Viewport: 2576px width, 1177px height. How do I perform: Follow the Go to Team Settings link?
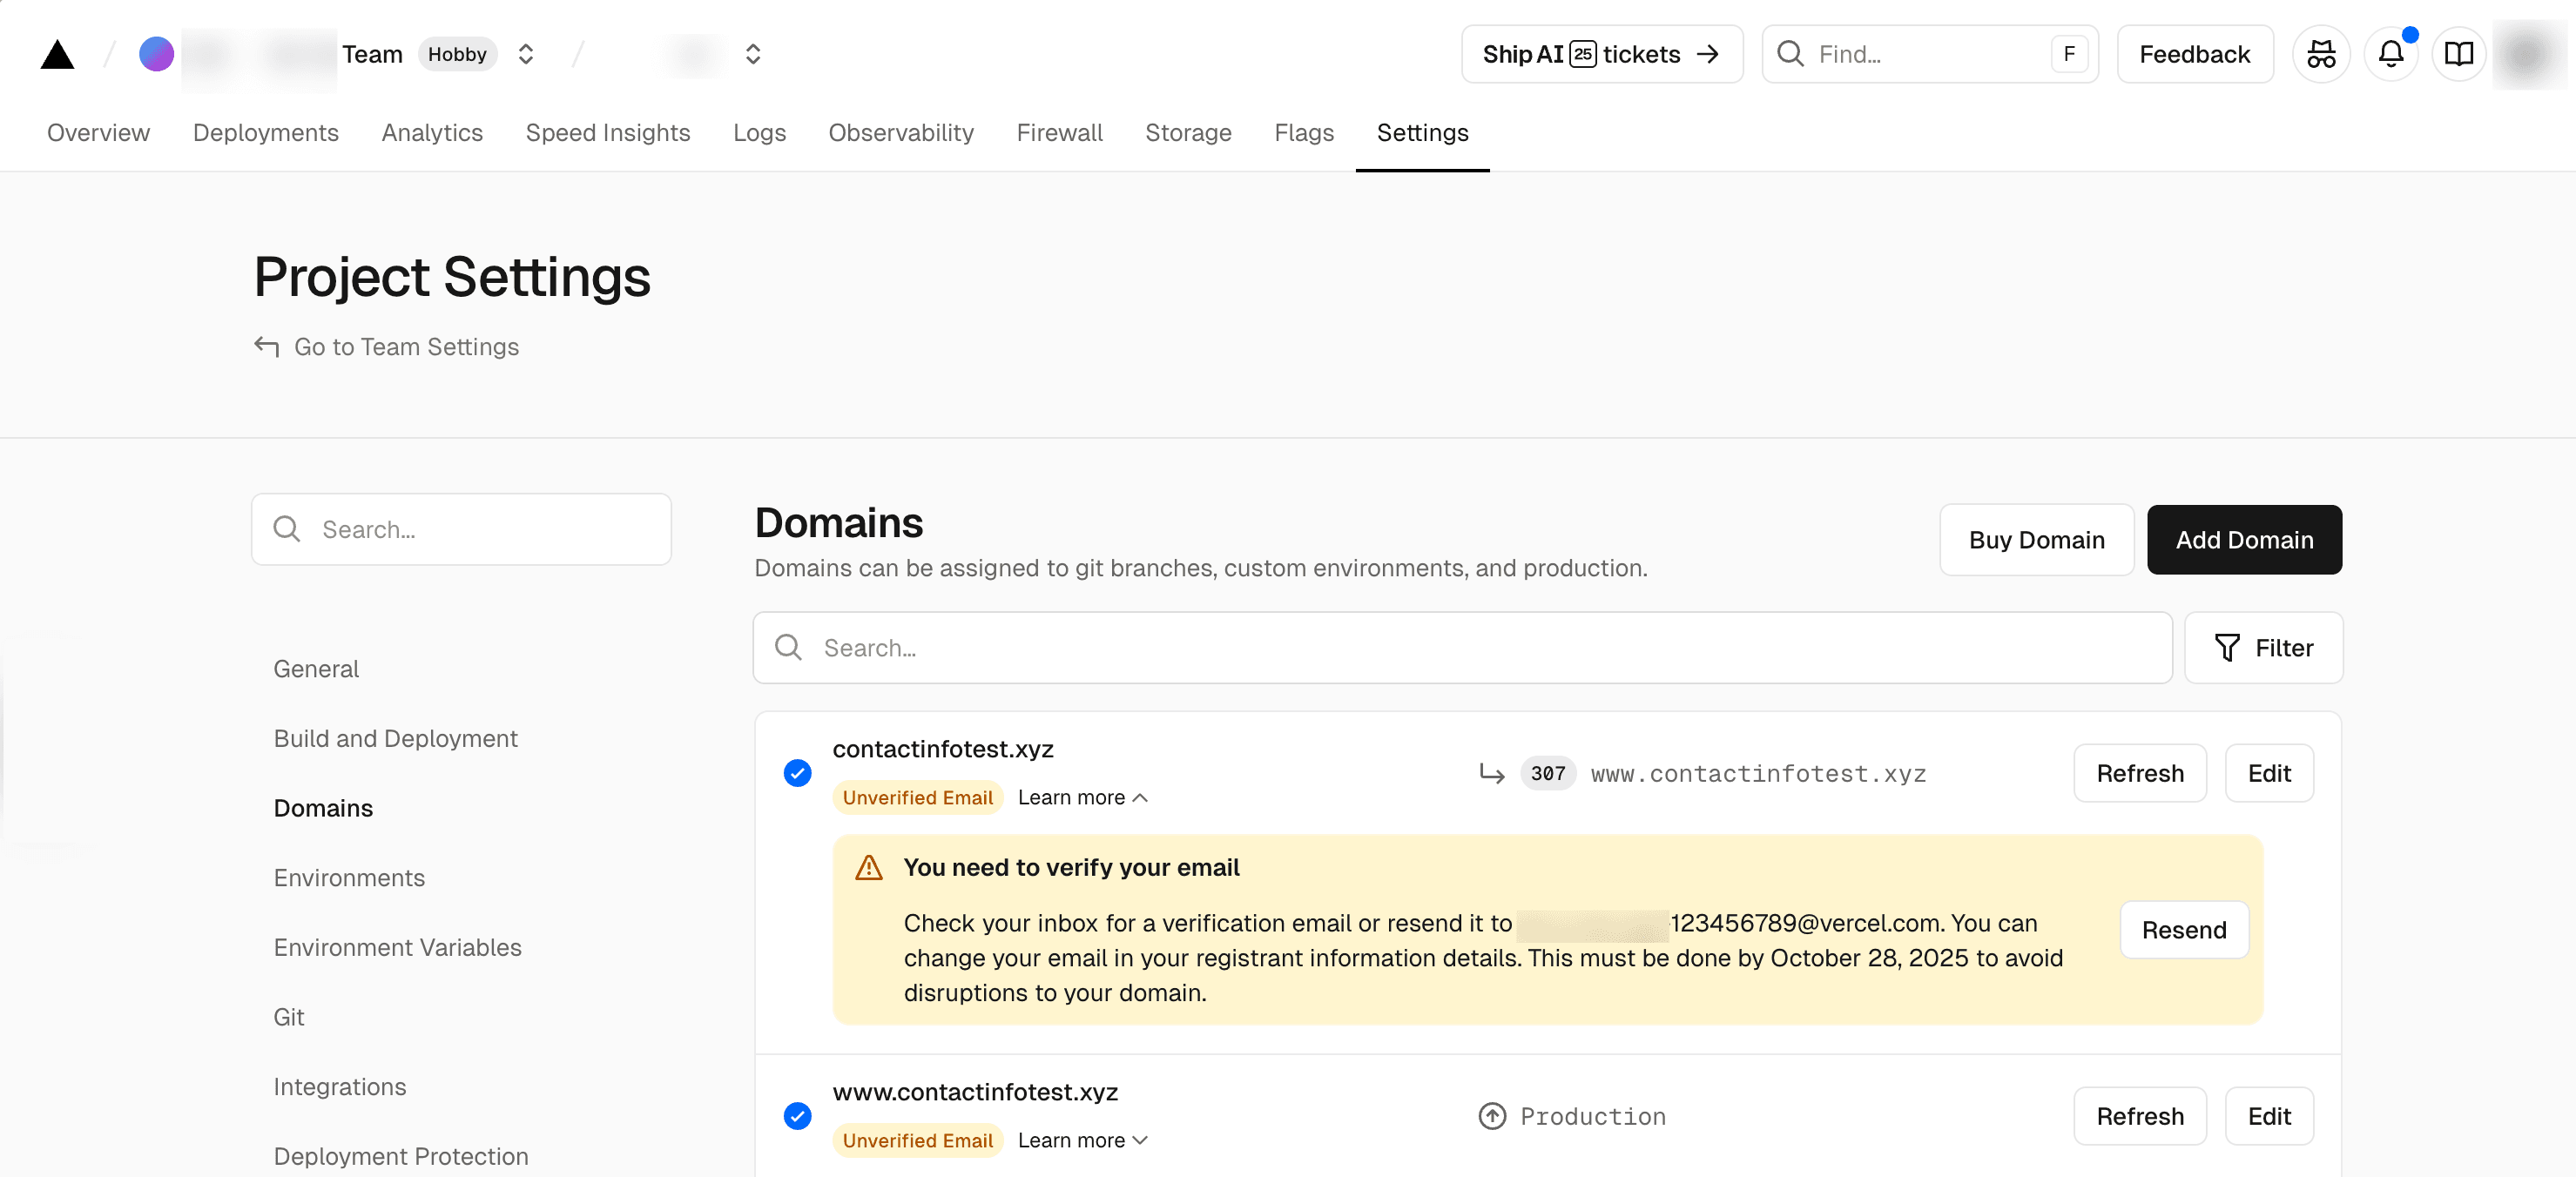[x=406, y=347]
